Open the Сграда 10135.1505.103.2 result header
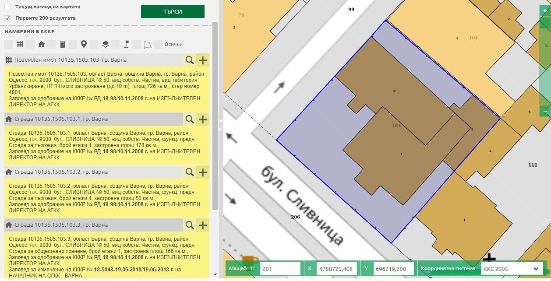Viewport: 551px width, 281px height. (x=93, y=172)
